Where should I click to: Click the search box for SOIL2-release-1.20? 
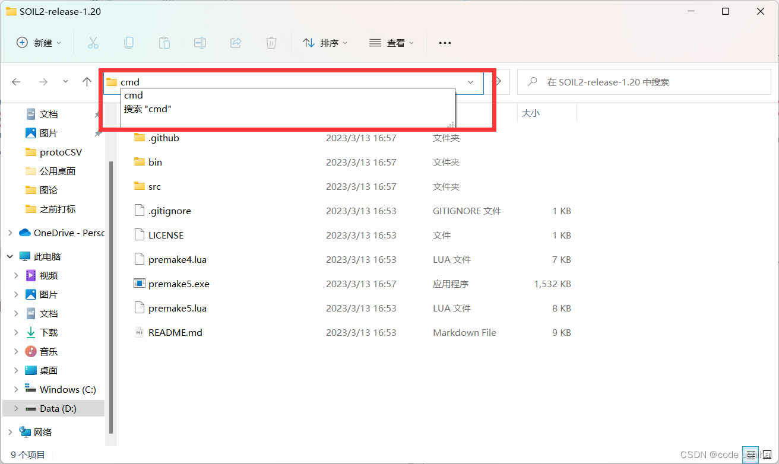coord(644,82)
